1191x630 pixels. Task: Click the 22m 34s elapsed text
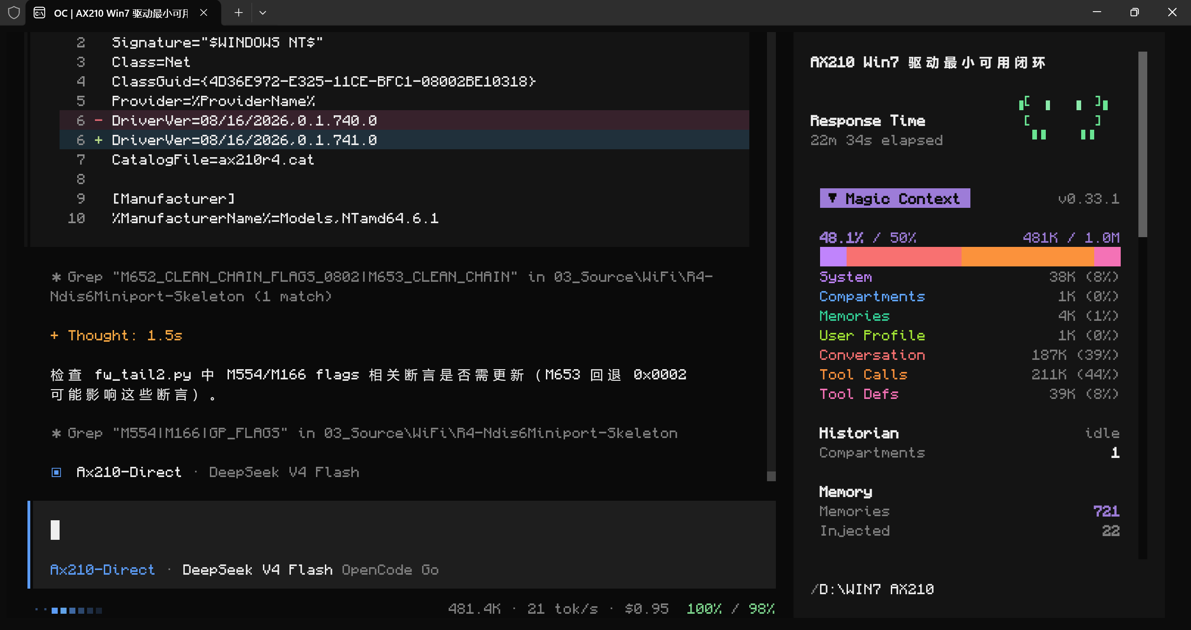[876, 140]
